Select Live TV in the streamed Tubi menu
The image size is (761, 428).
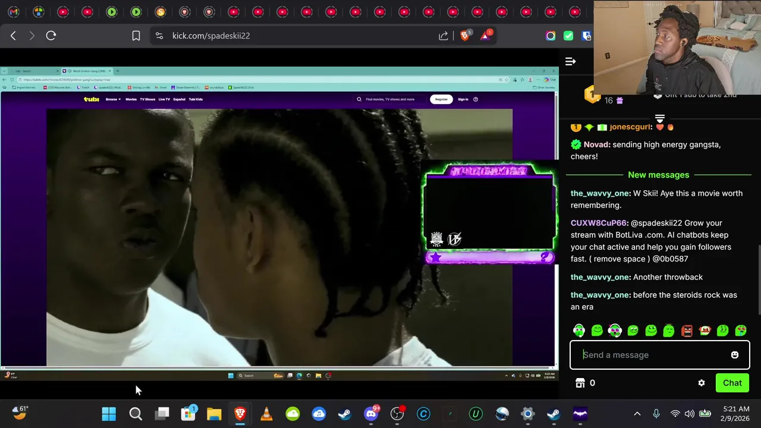(x=164, y=99)
